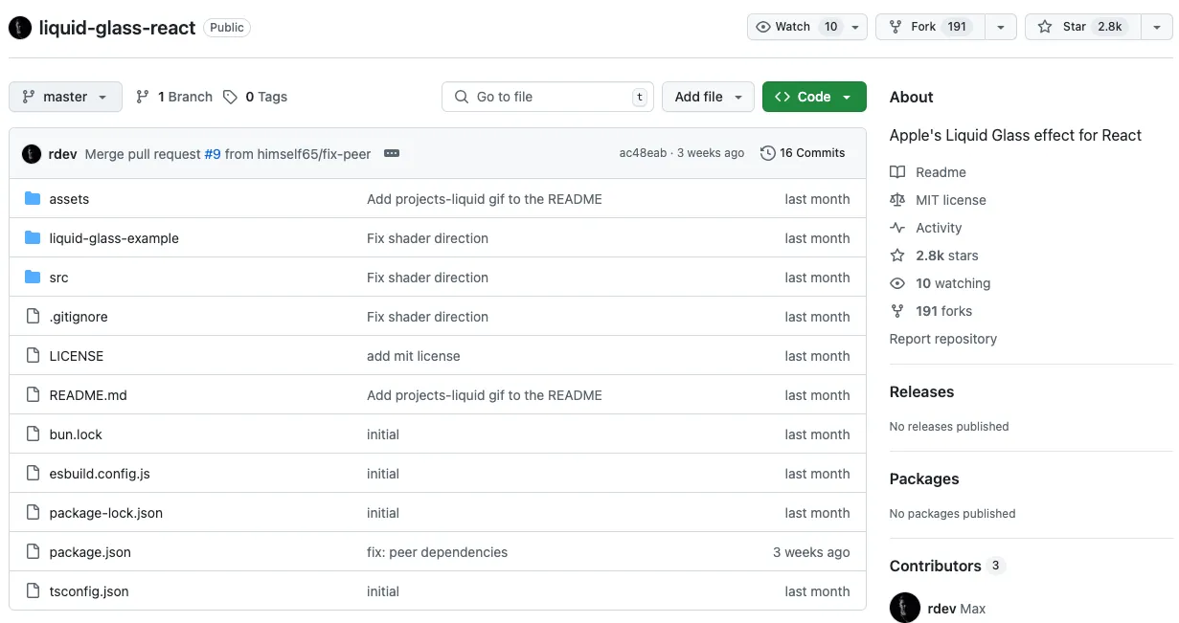The image size is (1179, 623).
Task: Click the Go to file search field
Action: coord(547,96)
